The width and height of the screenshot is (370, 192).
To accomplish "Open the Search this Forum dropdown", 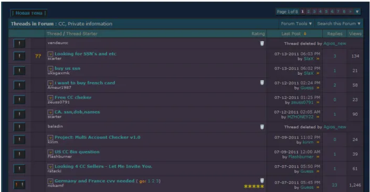I will (x=339, y=24).
